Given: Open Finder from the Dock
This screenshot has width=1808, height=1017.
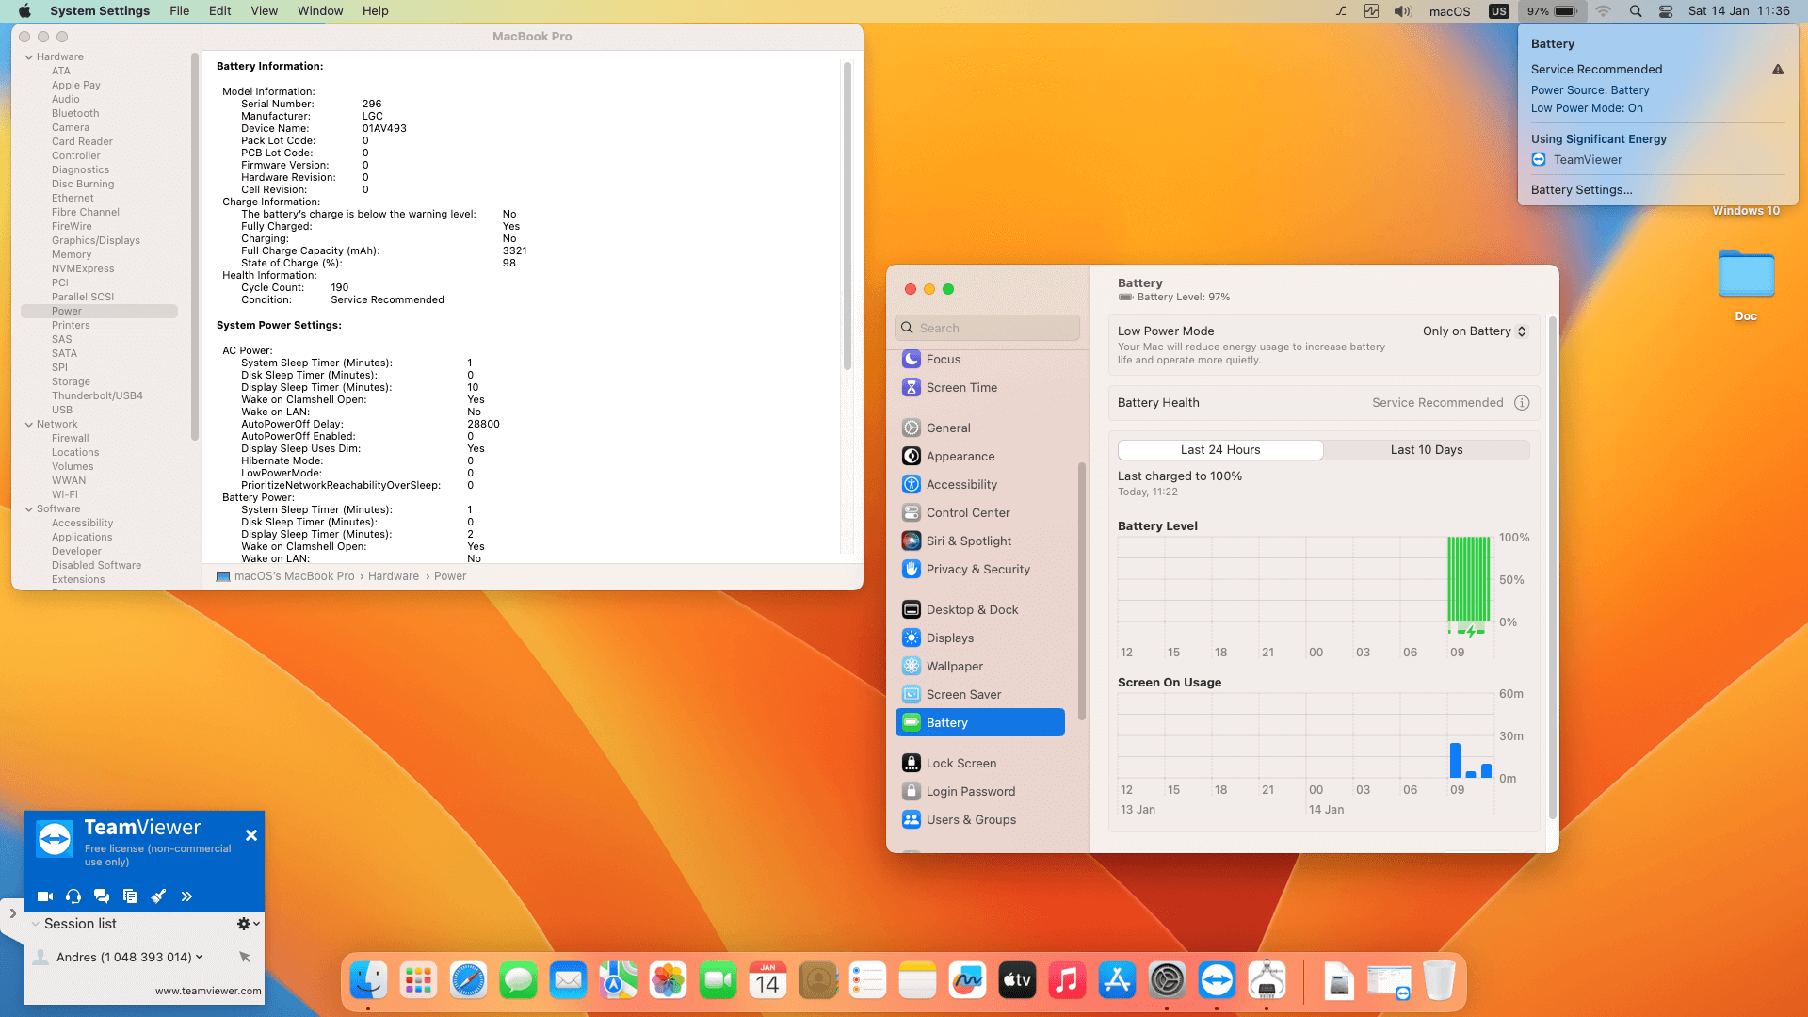Looking at the screenshot, I should point(368,981).
